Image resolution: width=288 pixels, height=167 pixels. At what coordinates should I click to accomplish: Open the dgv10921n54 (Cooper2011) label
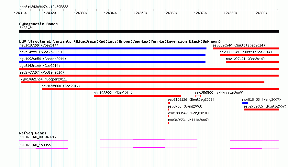coord(44,79)
